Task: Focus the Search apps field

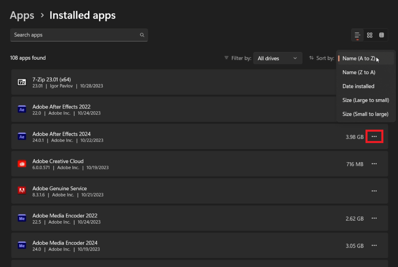Action: click(79, 35)
